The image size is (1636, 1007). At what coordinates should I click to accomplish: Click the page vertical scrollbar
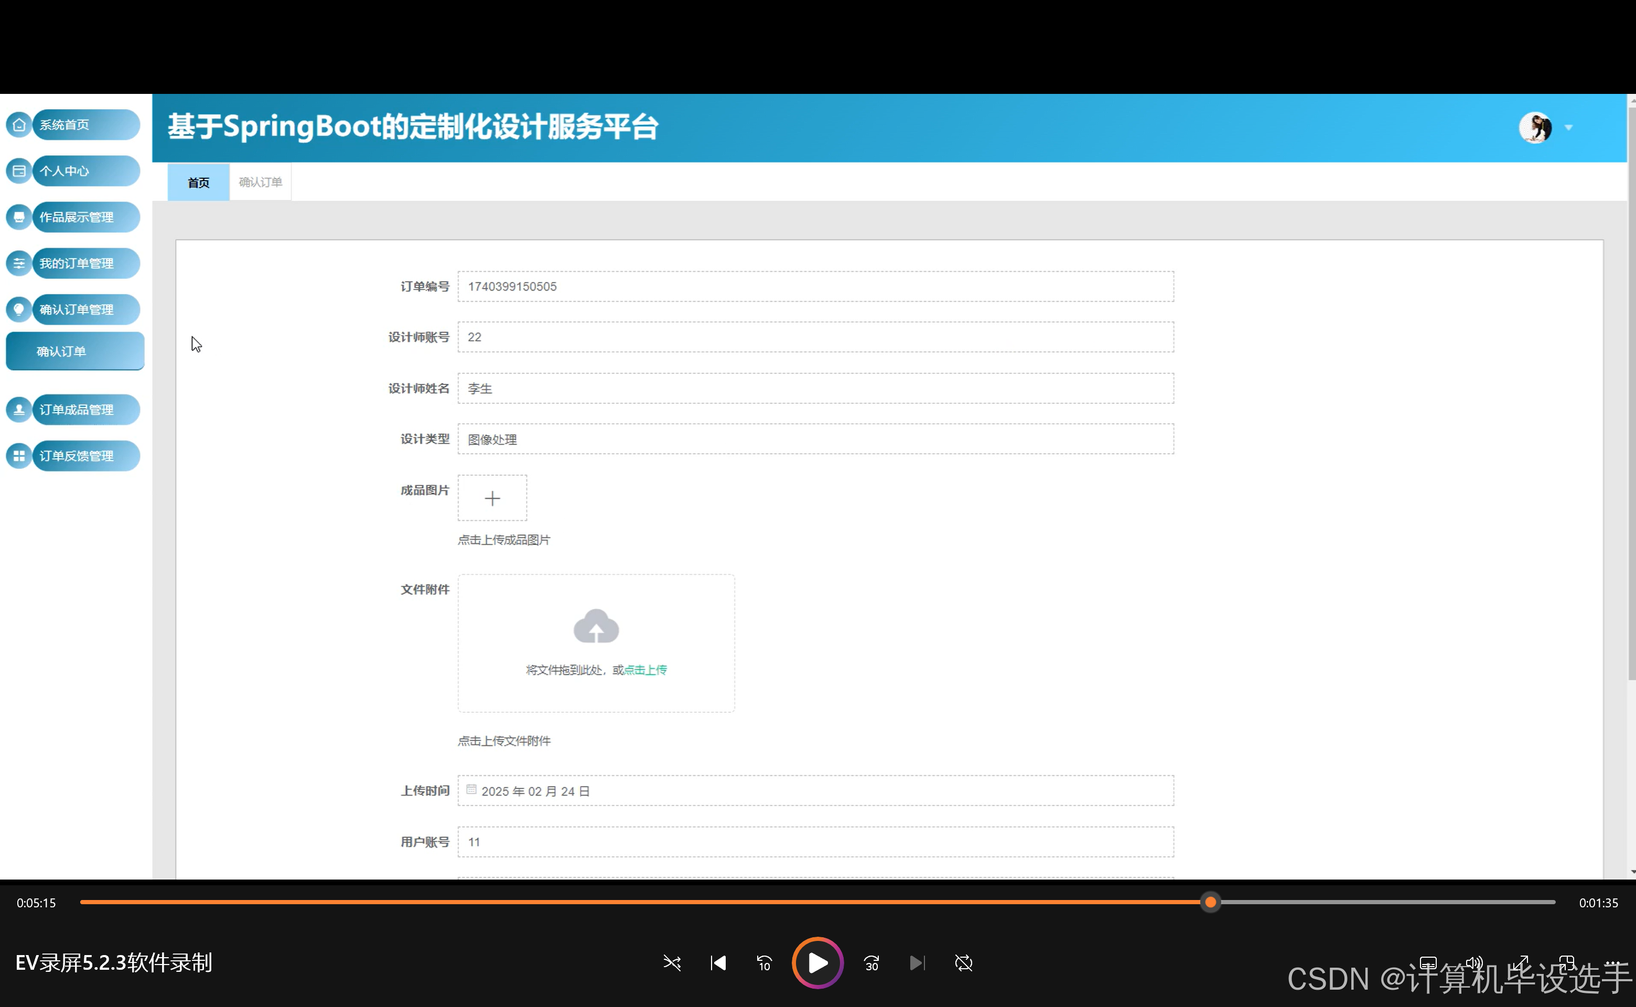(x=1631, y=393)
